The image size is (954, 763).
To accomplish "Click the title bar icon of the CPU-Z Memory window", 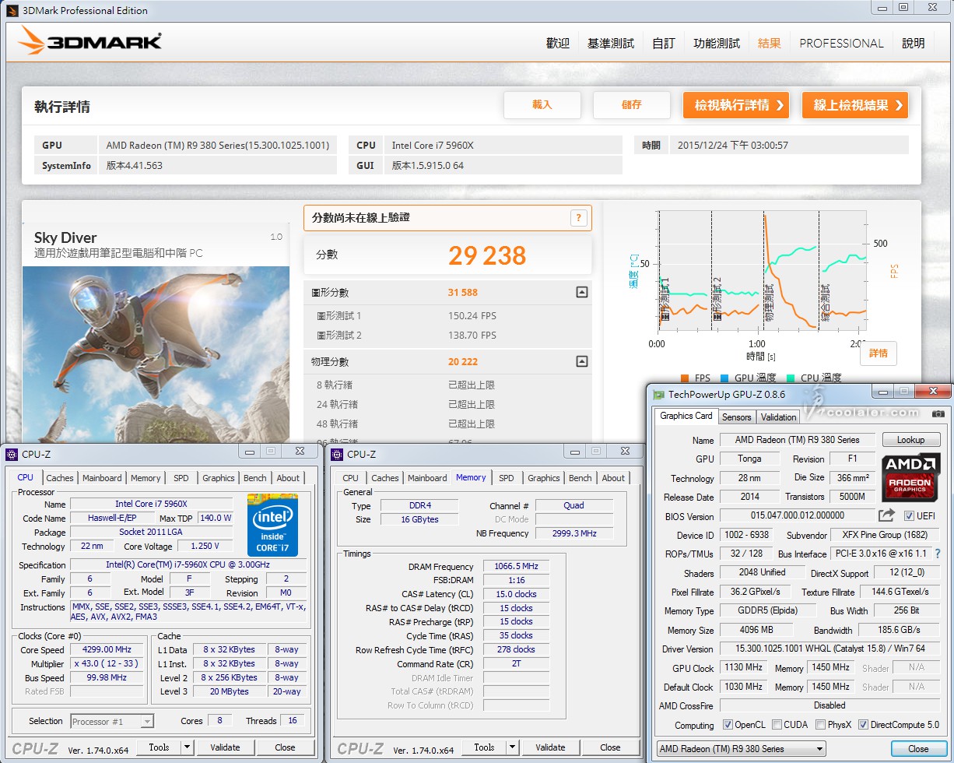I will 337,454.
